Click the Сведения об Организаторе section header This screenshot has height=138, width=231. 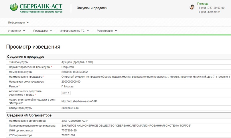pos(29,115)
